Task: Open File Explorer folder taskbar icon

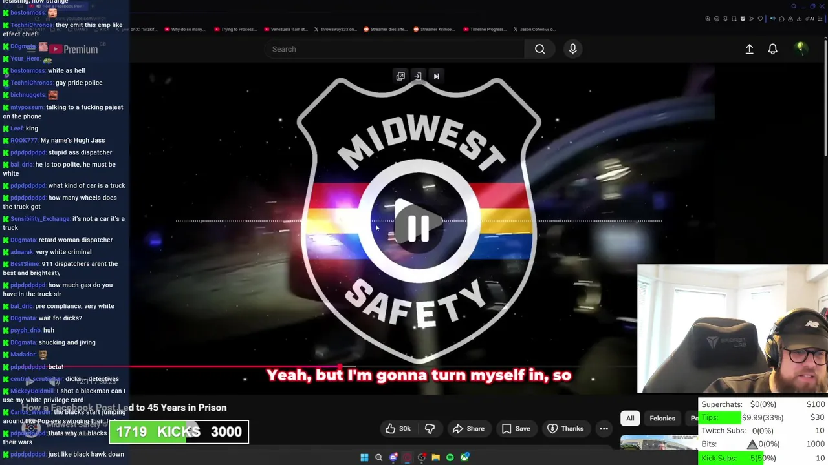Action: (435, 457)
